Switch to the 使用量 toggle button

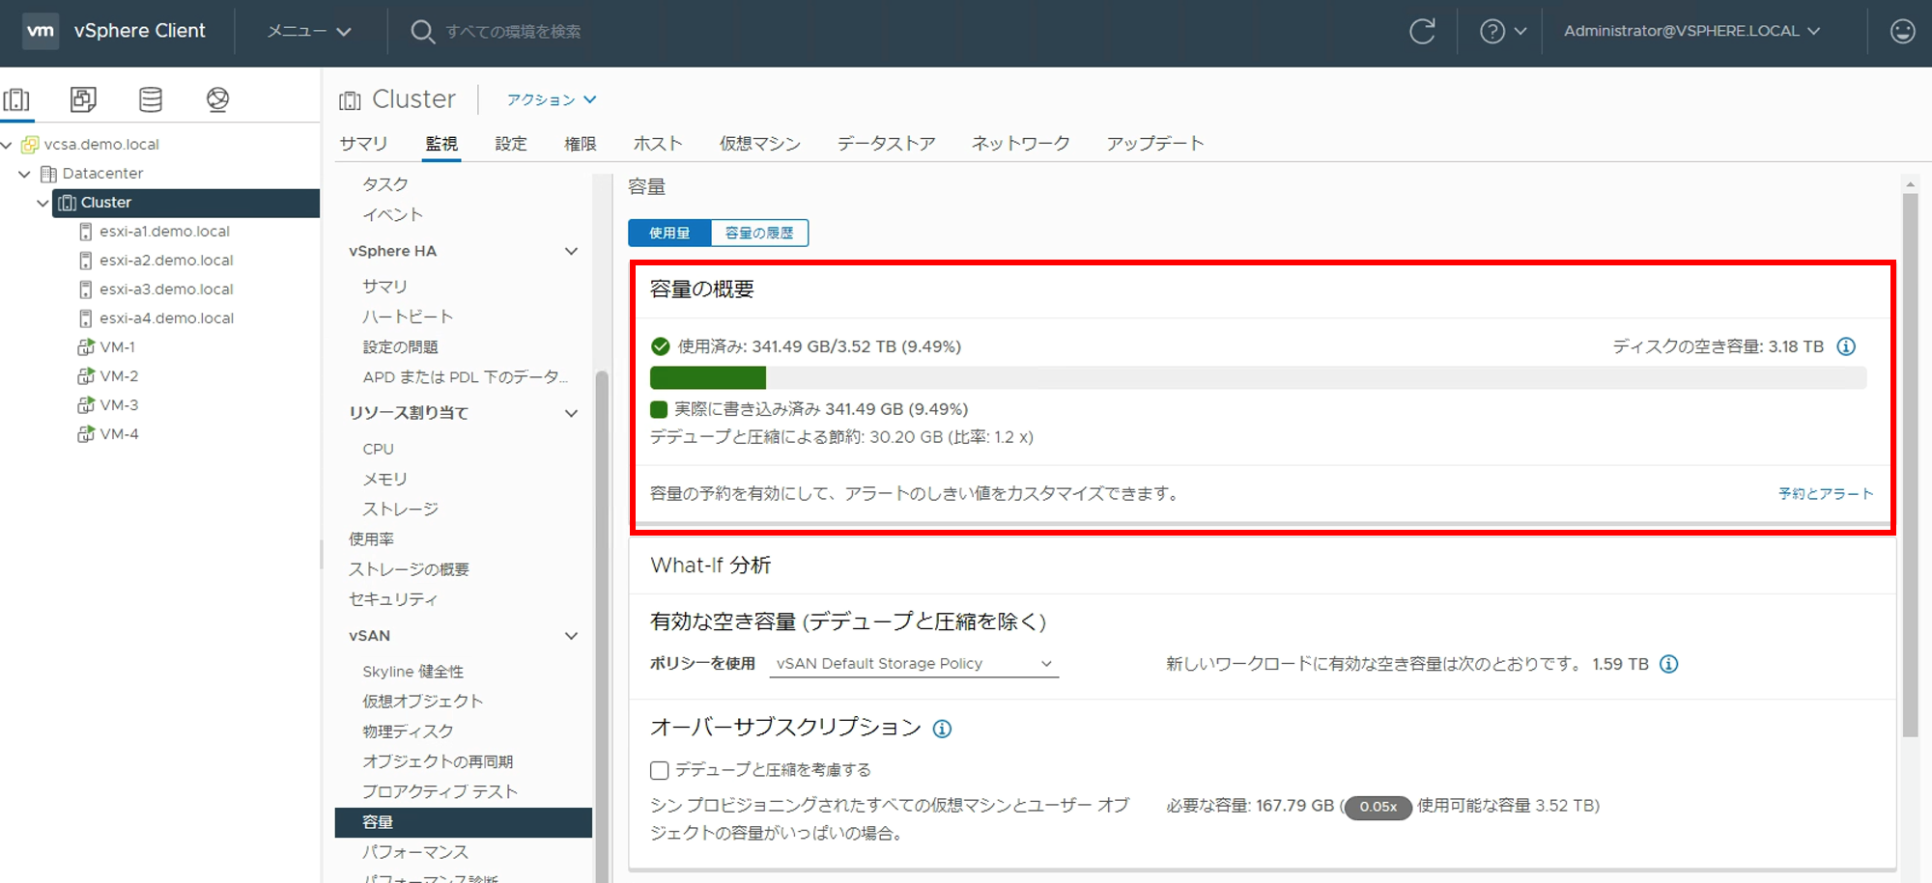[669, 233]
